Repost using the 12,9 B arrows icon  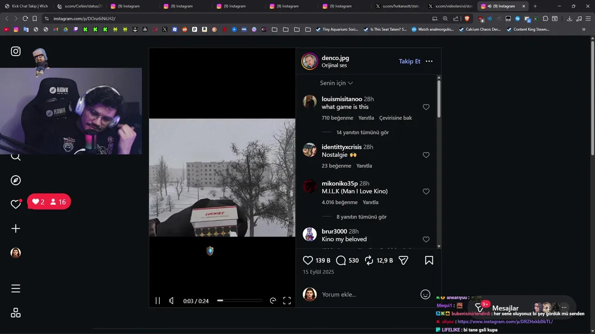tap(369, 261)
